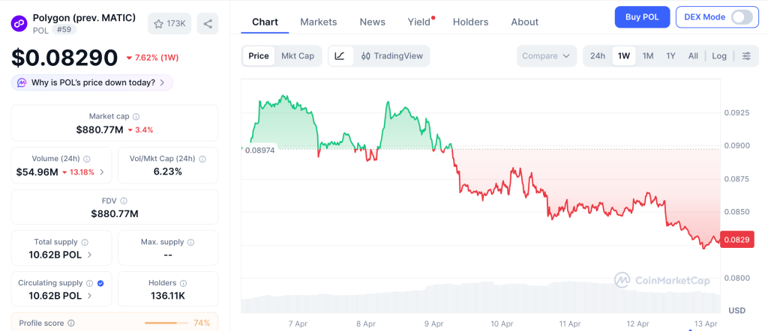The width and height of the screenshot is (768, 331).
Task: Expand Volume (24h) details chevron
Action: pyautogui.click(x=102, y=172)
